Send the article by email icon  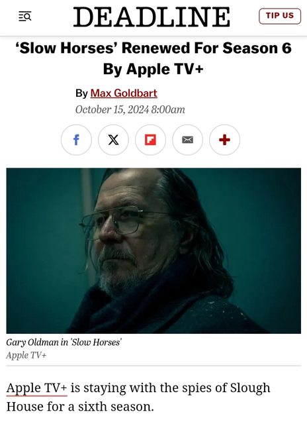(188, 140)
